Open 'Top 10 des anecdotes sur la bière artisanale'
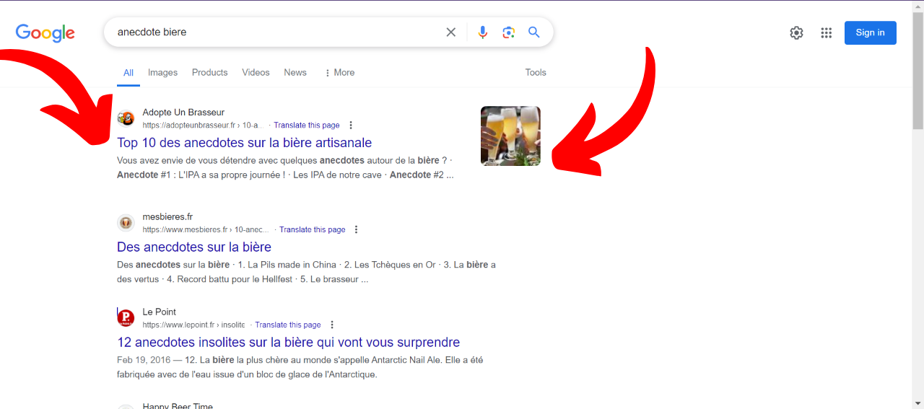Screen dimensions: 924x409 coord(244,143)
